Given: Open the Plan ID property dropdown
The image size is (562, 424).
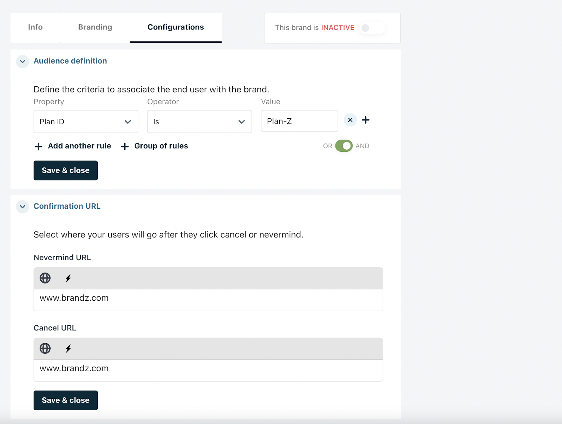Looking at the screenshot, I should (86, 122).
